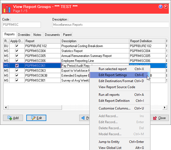This screenshot has height=150, width=171.
Task: Click the Close button at bottom right
Action: click(159, 118)
